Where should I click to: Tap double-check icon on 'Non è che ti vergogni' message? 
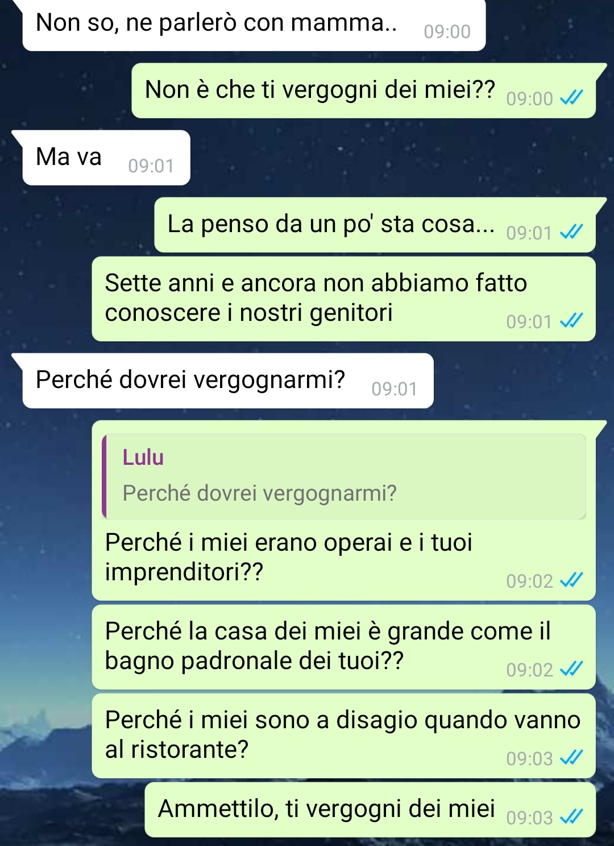tap(571, 98)
